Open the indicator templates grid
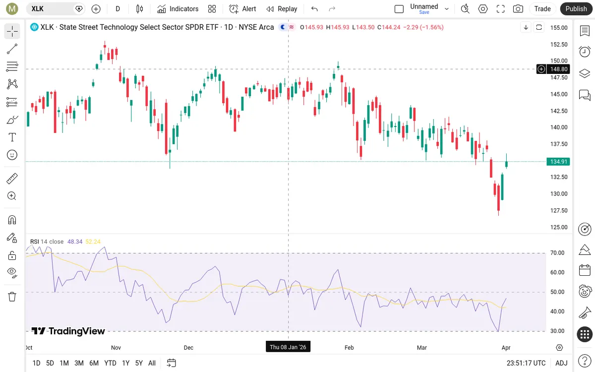The height and width of the screenshot is (372, 595). pos(212,9)
